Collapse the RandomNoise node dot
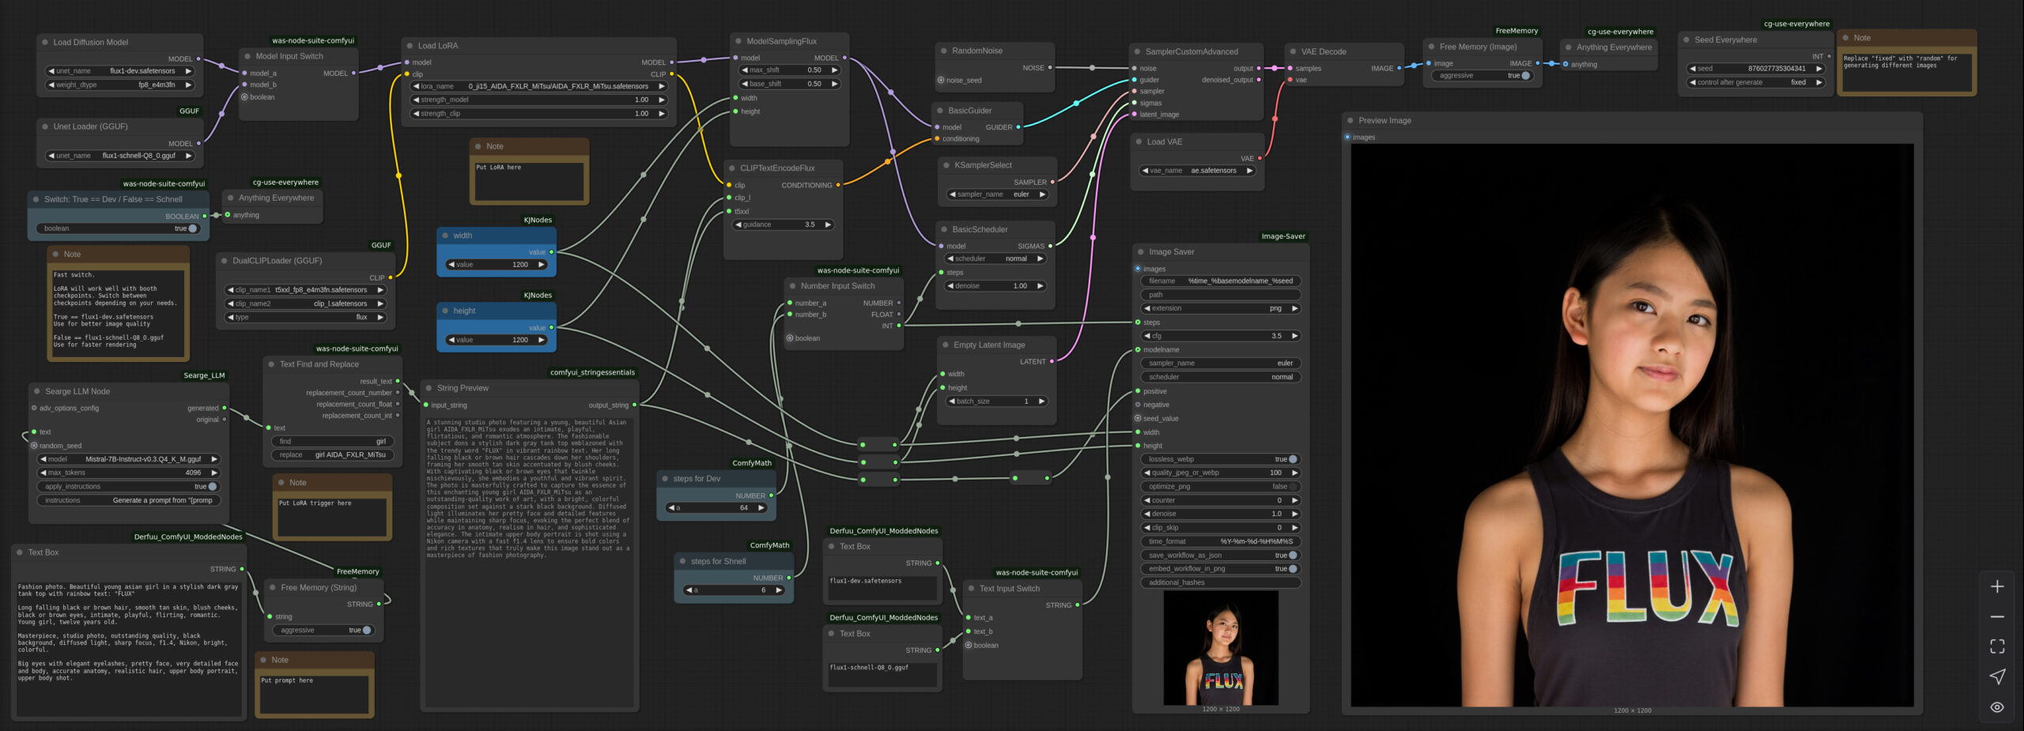The width and height of the screenshot is (2024, 731). click(943, 51)
